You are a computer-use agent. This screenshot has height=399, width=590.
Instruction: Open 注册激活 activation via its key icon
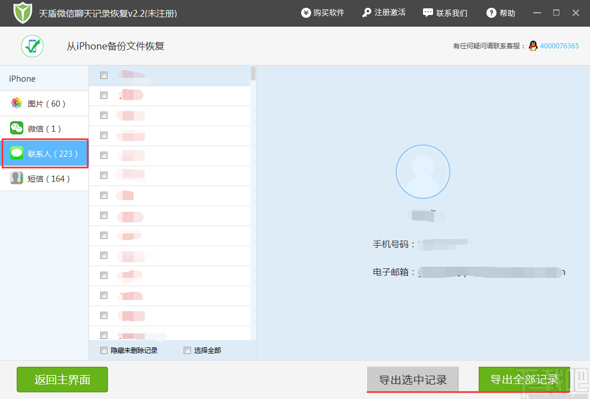pyautogui.click(x=365, y=12)
